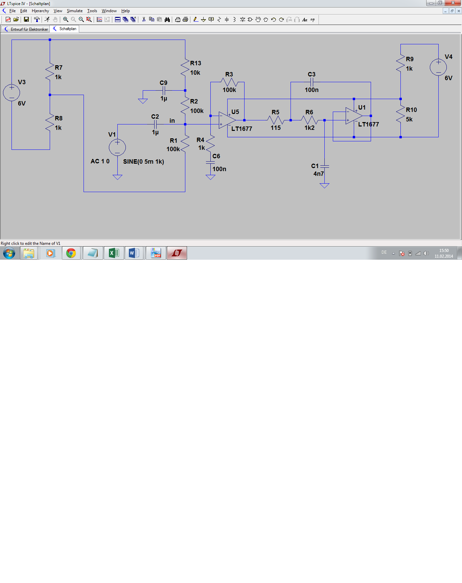The image size is (462, 583).
Task: Open the volume control in the tray
Action: (426, 253)
